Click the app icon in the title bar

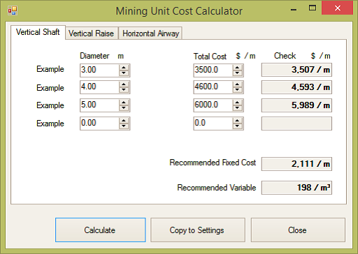[13, 10]
